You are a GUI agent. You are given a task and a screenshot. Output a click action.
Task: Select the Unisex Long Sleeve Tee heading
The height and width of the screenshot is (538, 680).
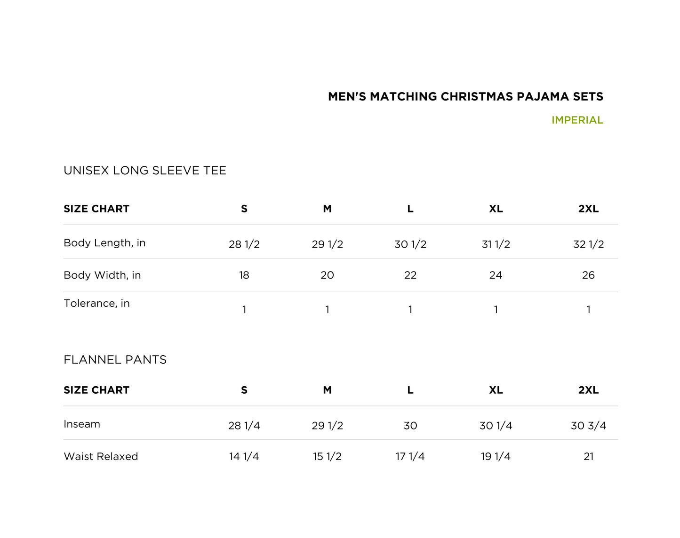(145, 171)
